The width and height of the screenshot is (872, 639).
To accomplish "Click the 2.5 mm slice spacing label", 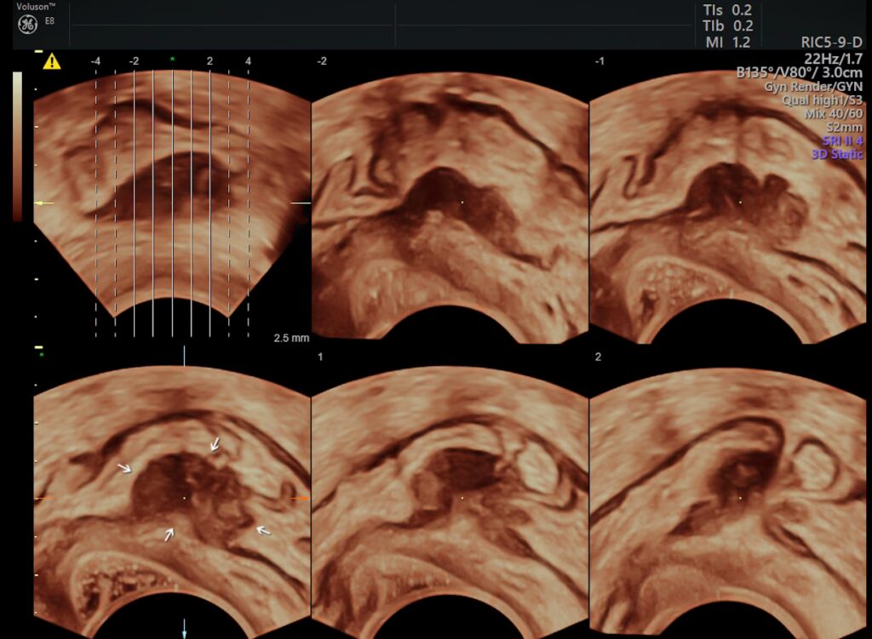I will tap(290, 338).
